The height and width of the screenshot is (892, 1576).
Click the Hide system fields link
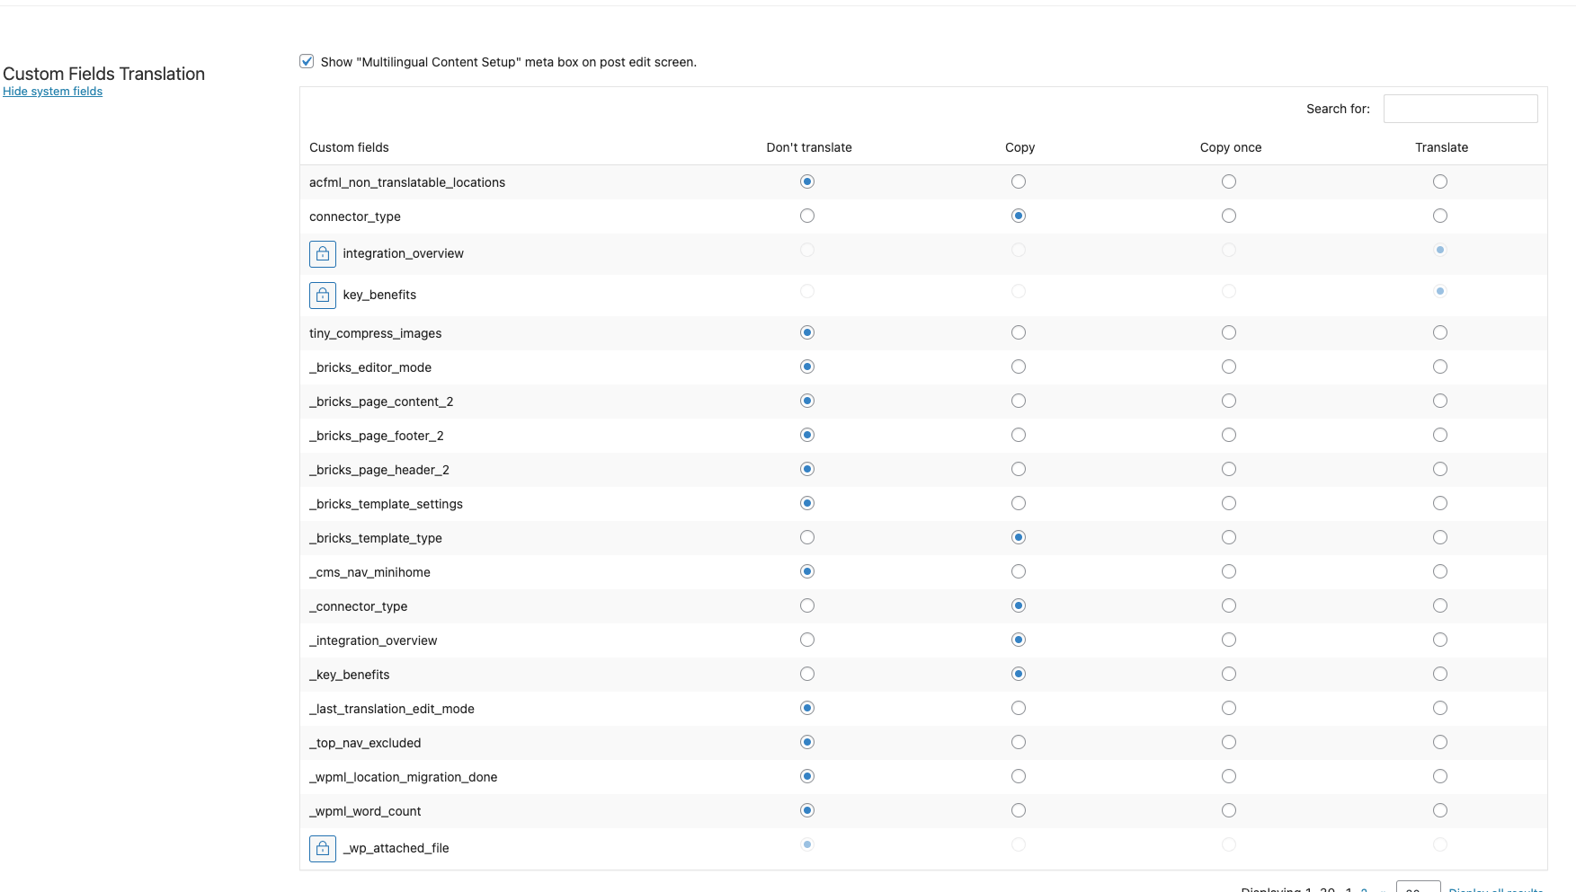(x=52, y=92)
